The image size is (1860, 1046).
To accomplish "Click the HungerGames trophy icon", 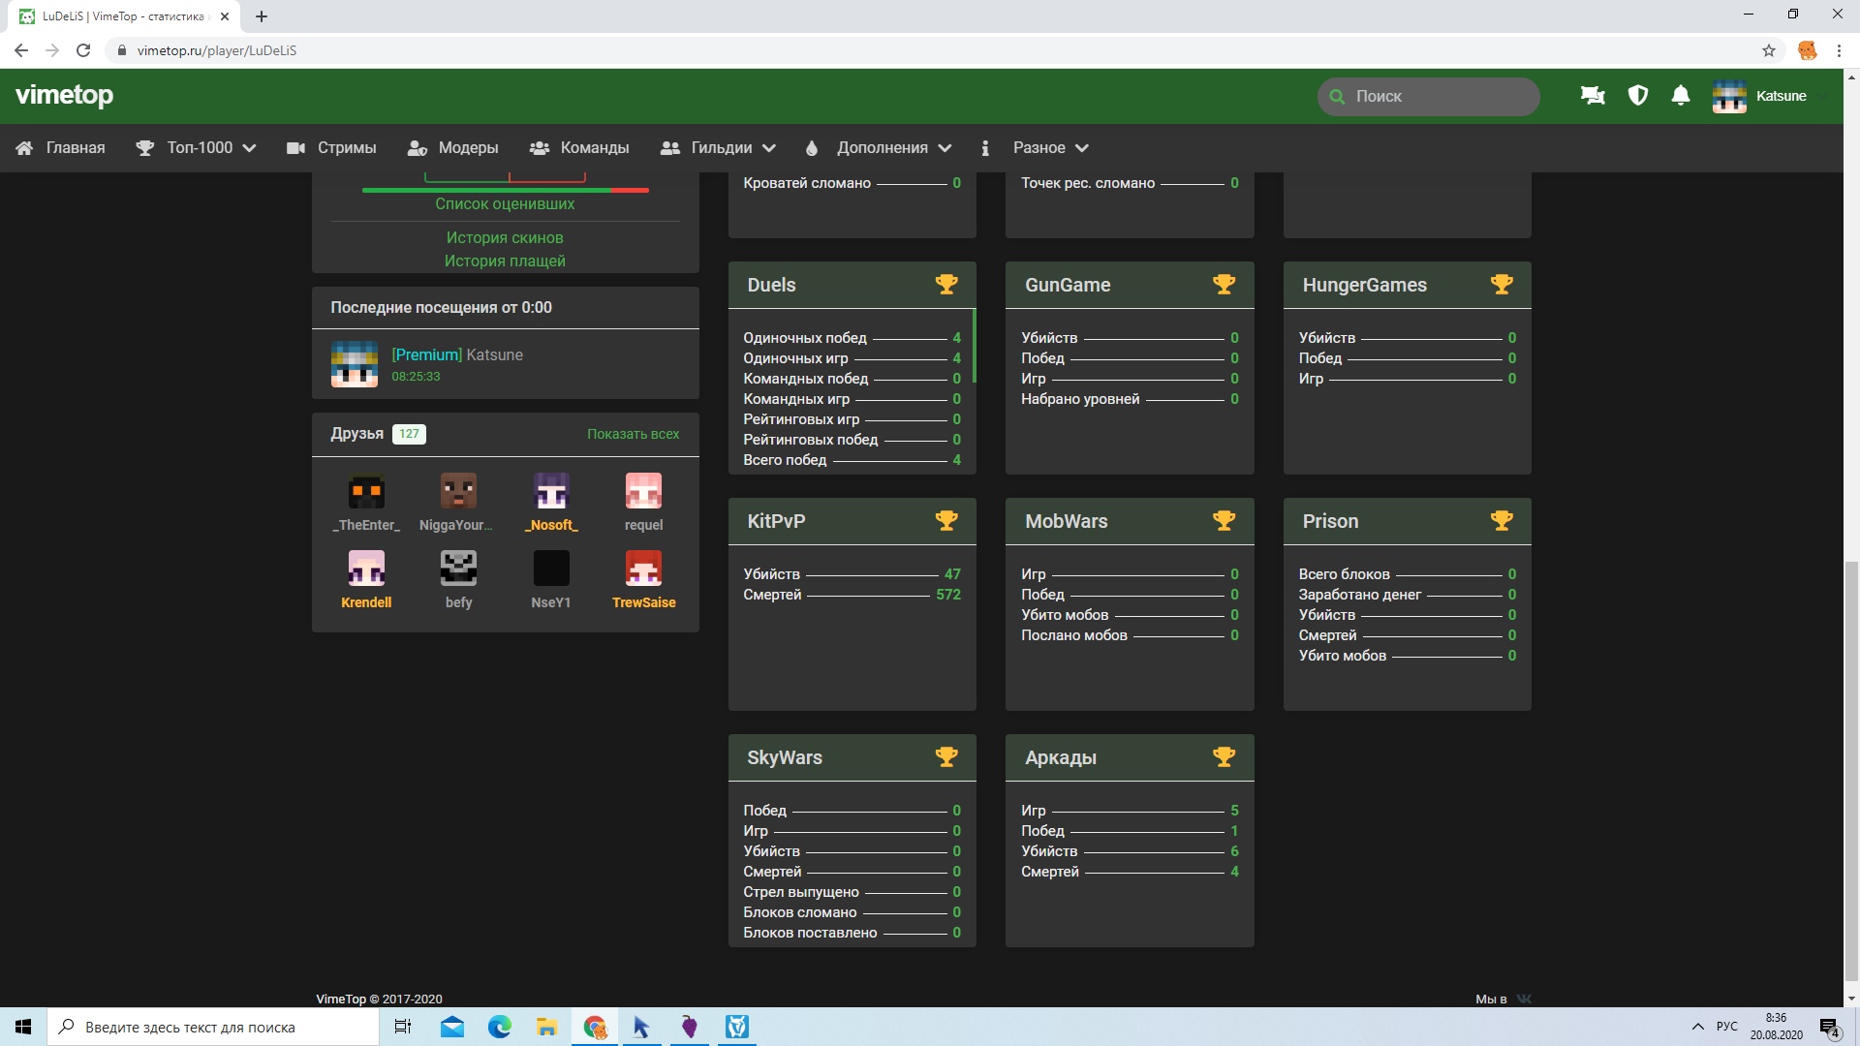I will (1502, 284).
